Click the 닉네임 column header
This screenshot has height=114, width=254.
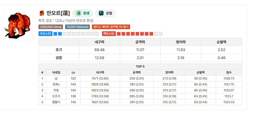(x=56, y=72)
